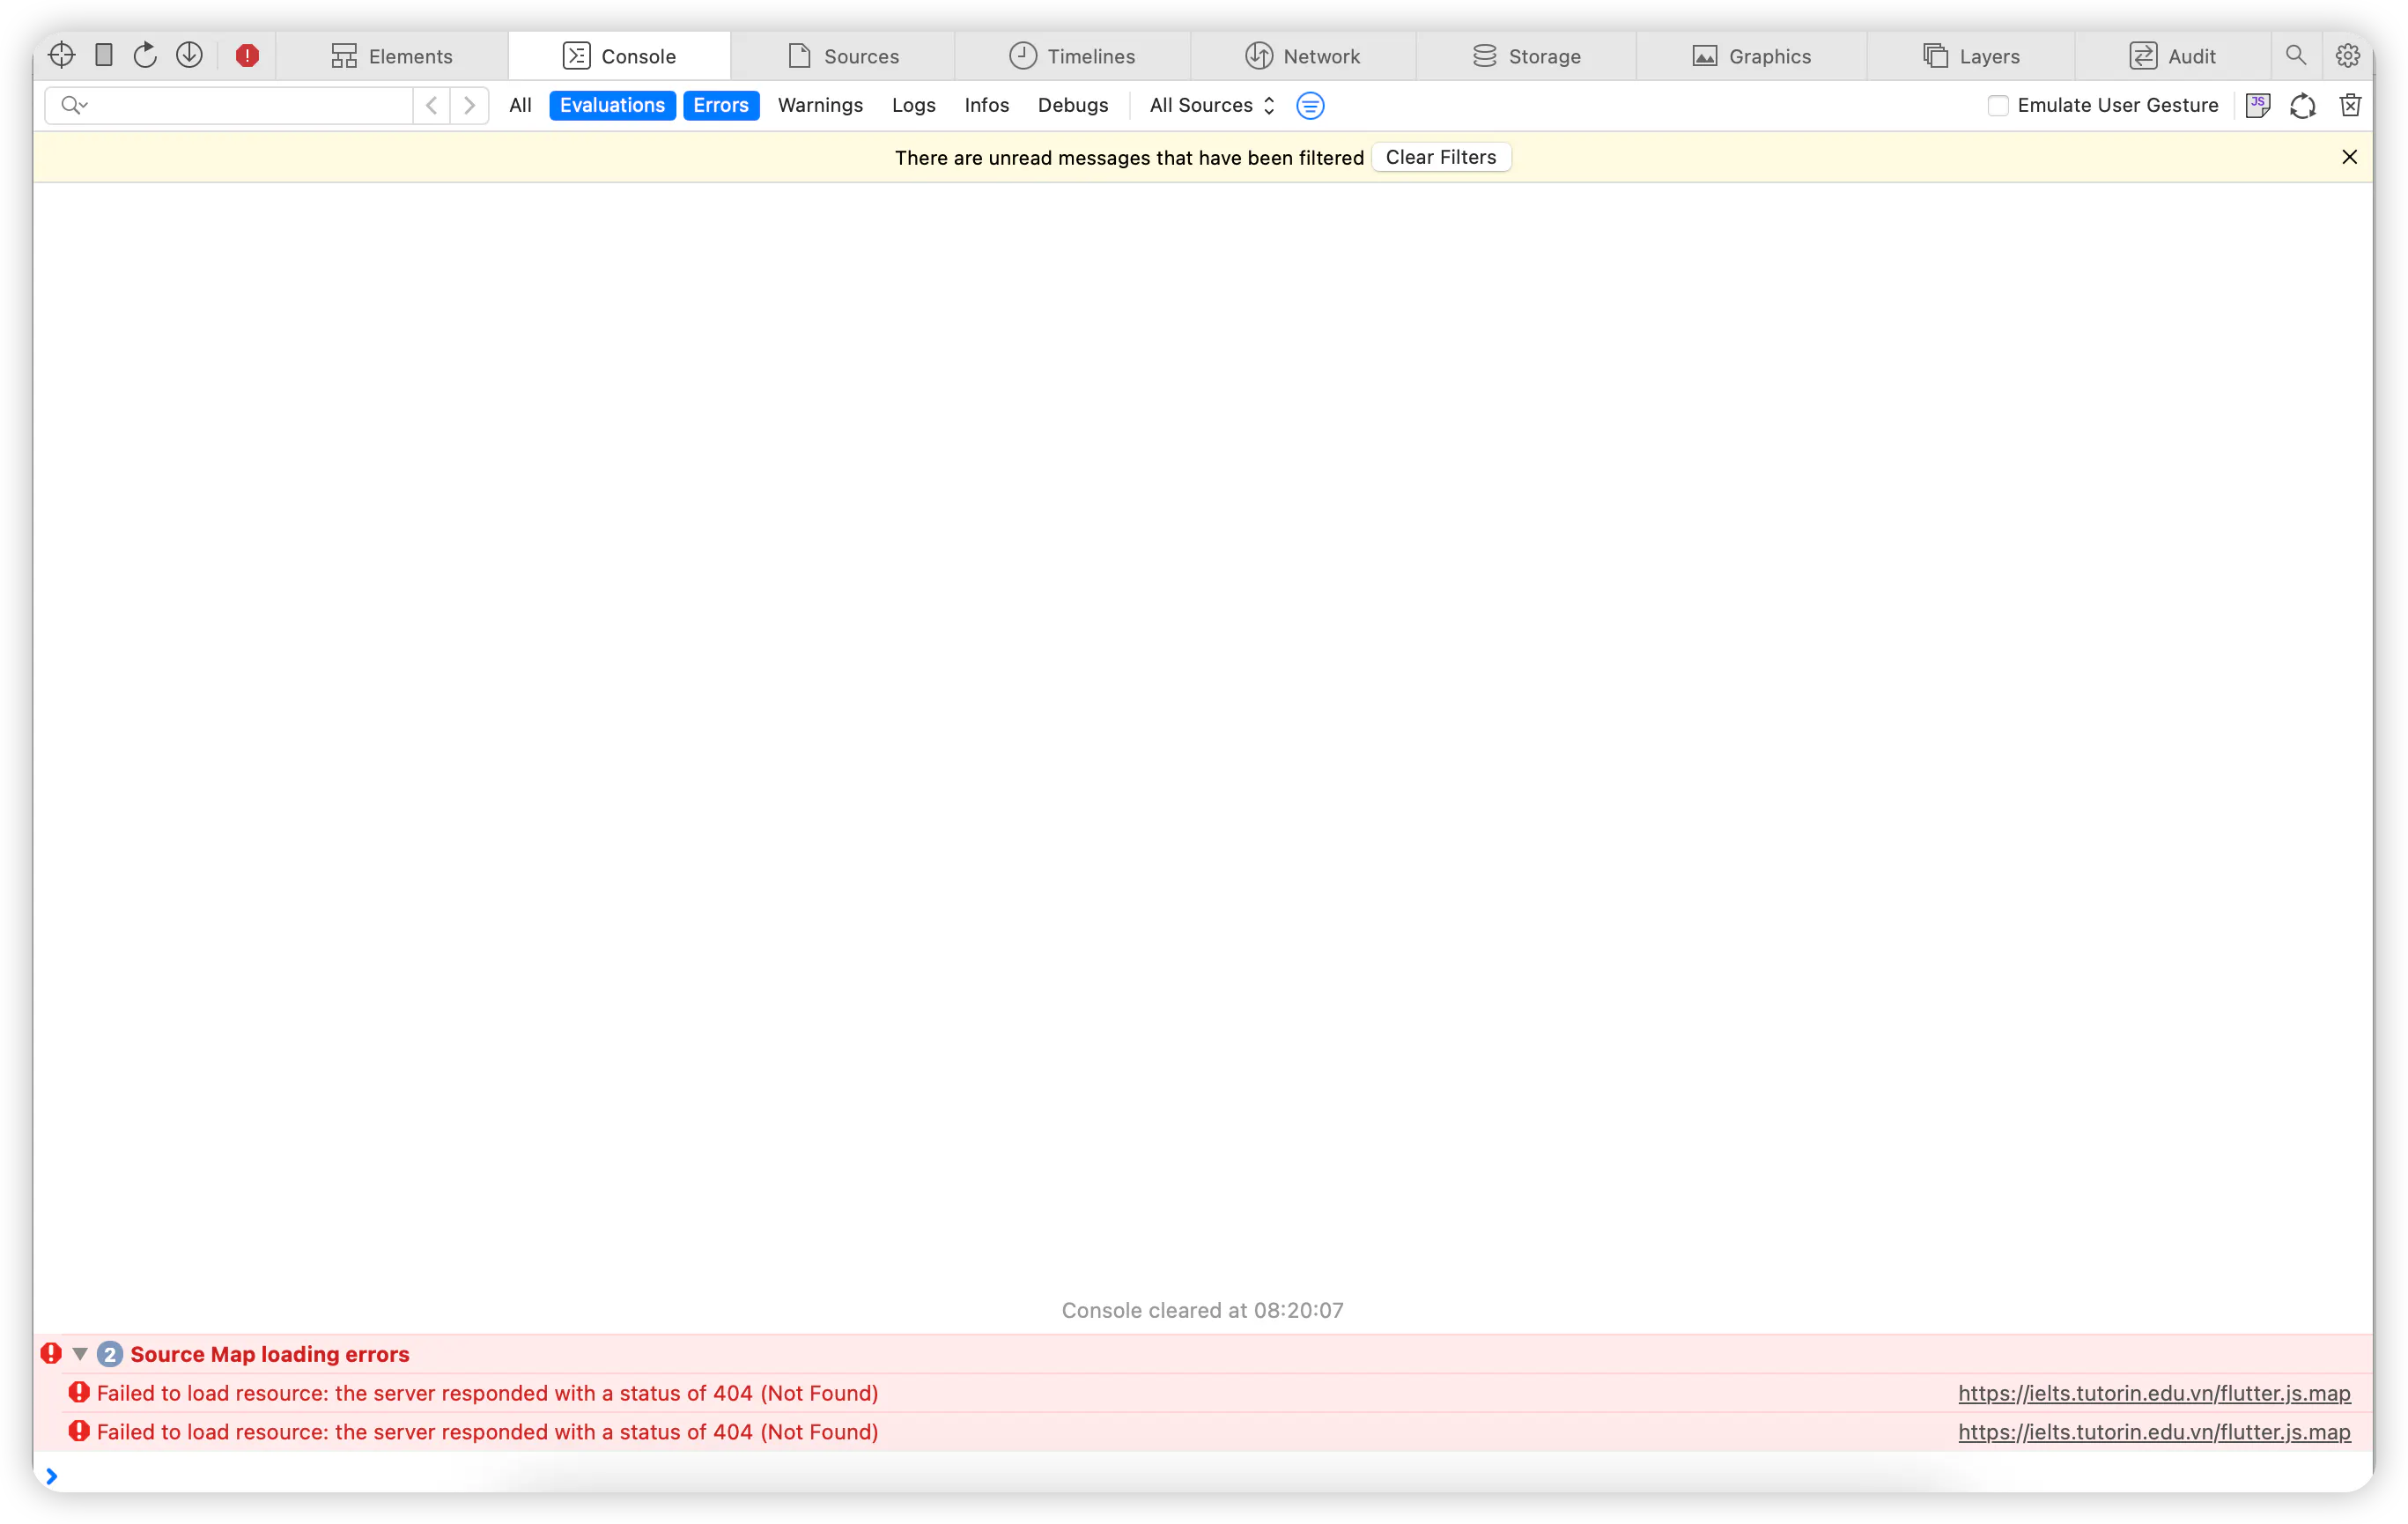The width and height of the screenshot is (2408, 1524).
Task: Open the All Sources dropdown
Action: pyautogui.click(x=1211, y=105)
